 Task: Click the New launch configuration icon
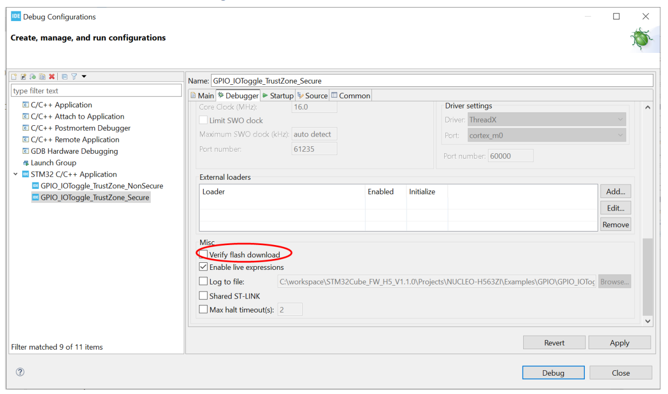point(15,77)
